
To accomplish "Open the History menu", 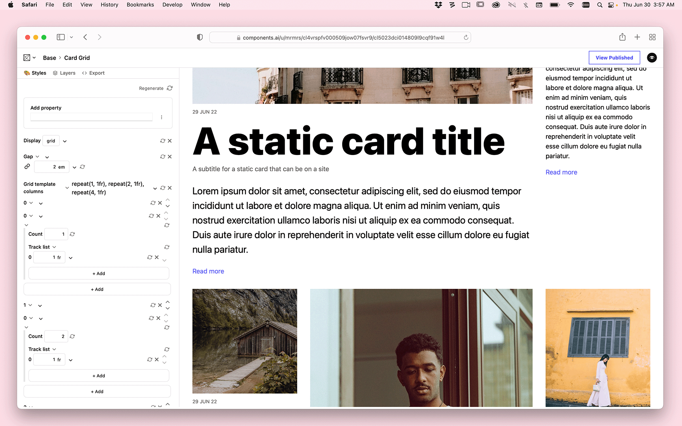I will pyautogui.click(x=109, y=5).
